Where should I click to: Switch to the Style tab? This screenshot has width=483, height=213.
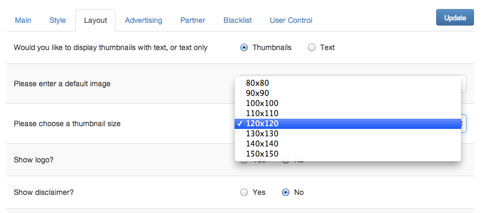(x=57, y=20)
